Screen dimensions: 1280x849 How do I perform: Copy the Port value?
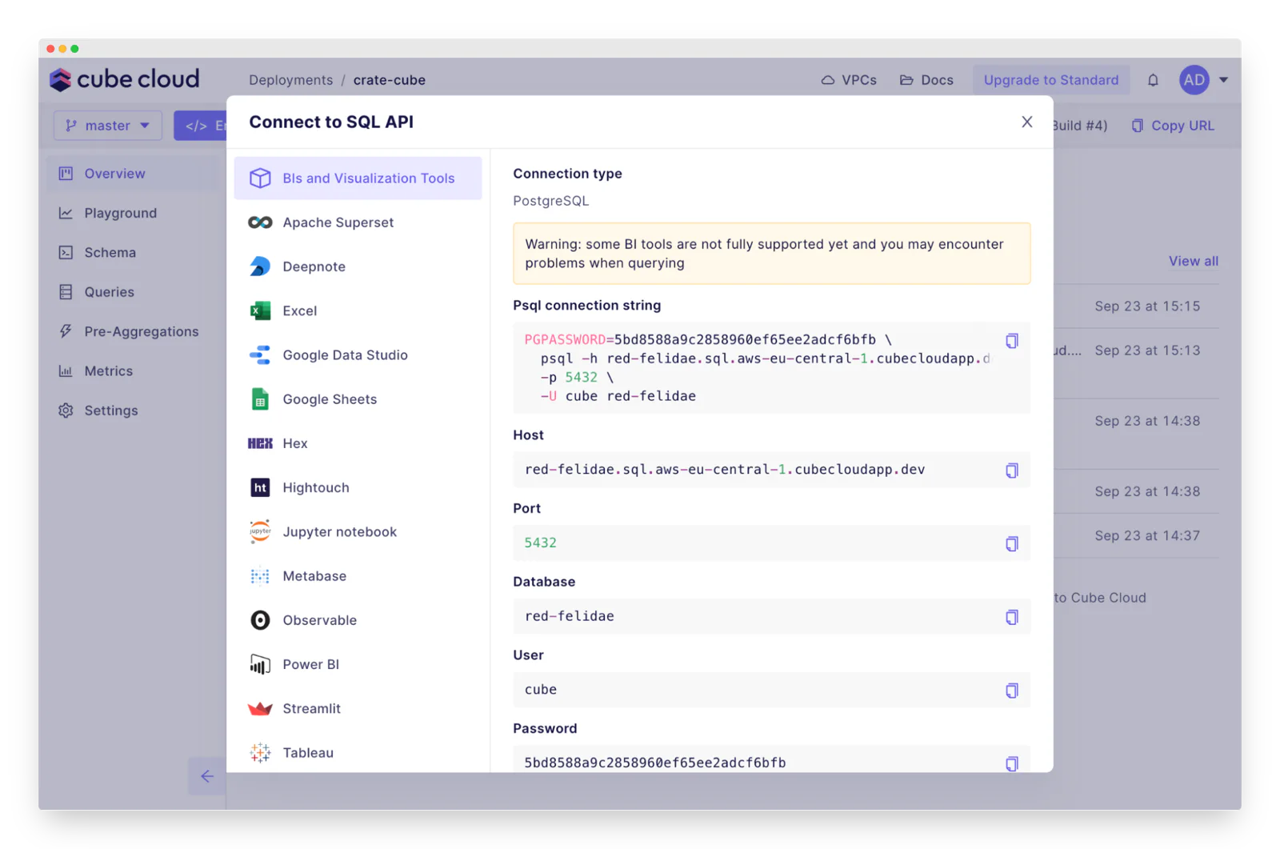(x=1011, y=544)
